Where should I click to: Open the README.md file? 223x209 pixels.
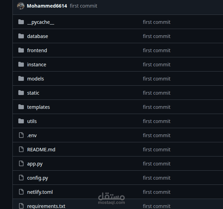point(41,150)
